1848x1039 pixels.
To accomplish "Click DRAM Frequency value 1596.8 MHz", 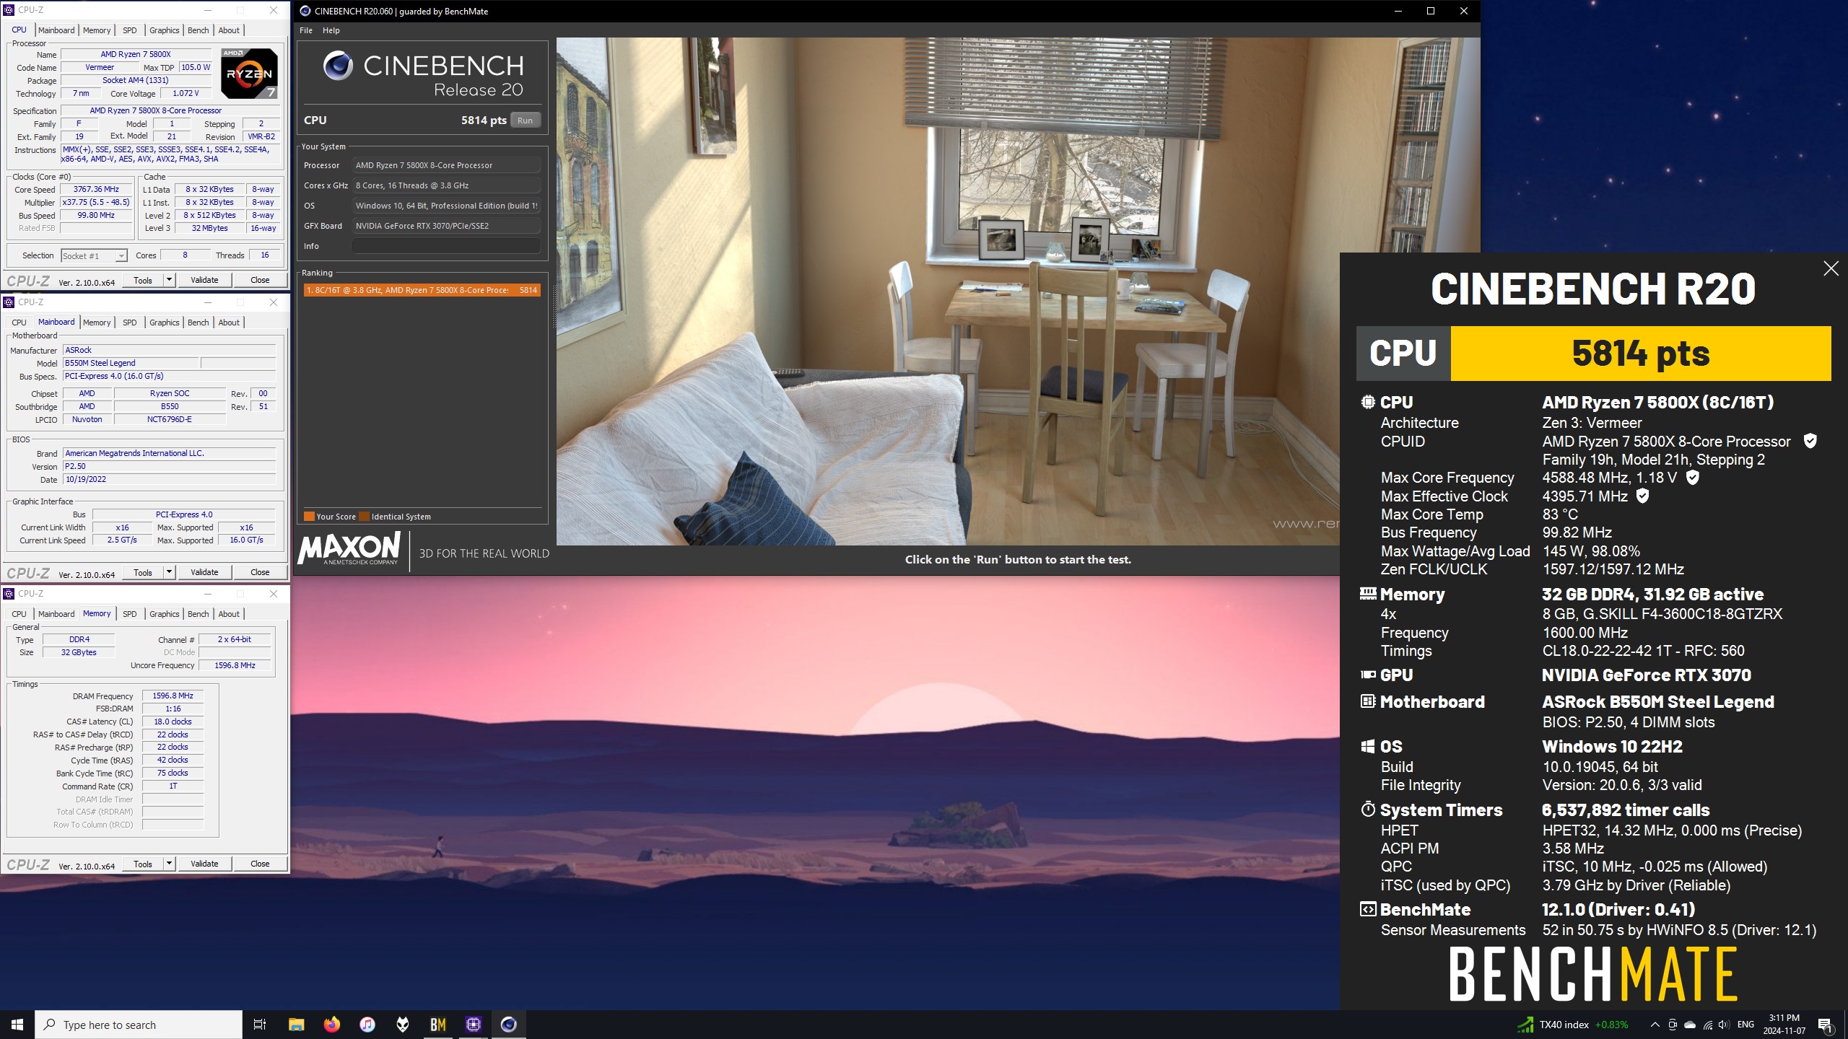I will click(x=173, y=696).
